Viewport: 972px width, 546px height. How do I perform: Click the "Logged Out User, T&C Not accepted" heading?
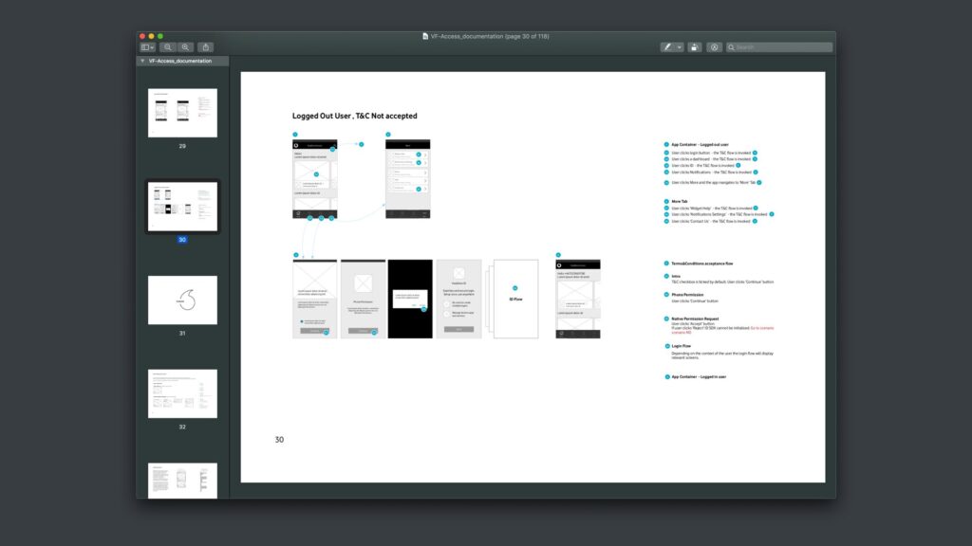click(x=354, y=116)
